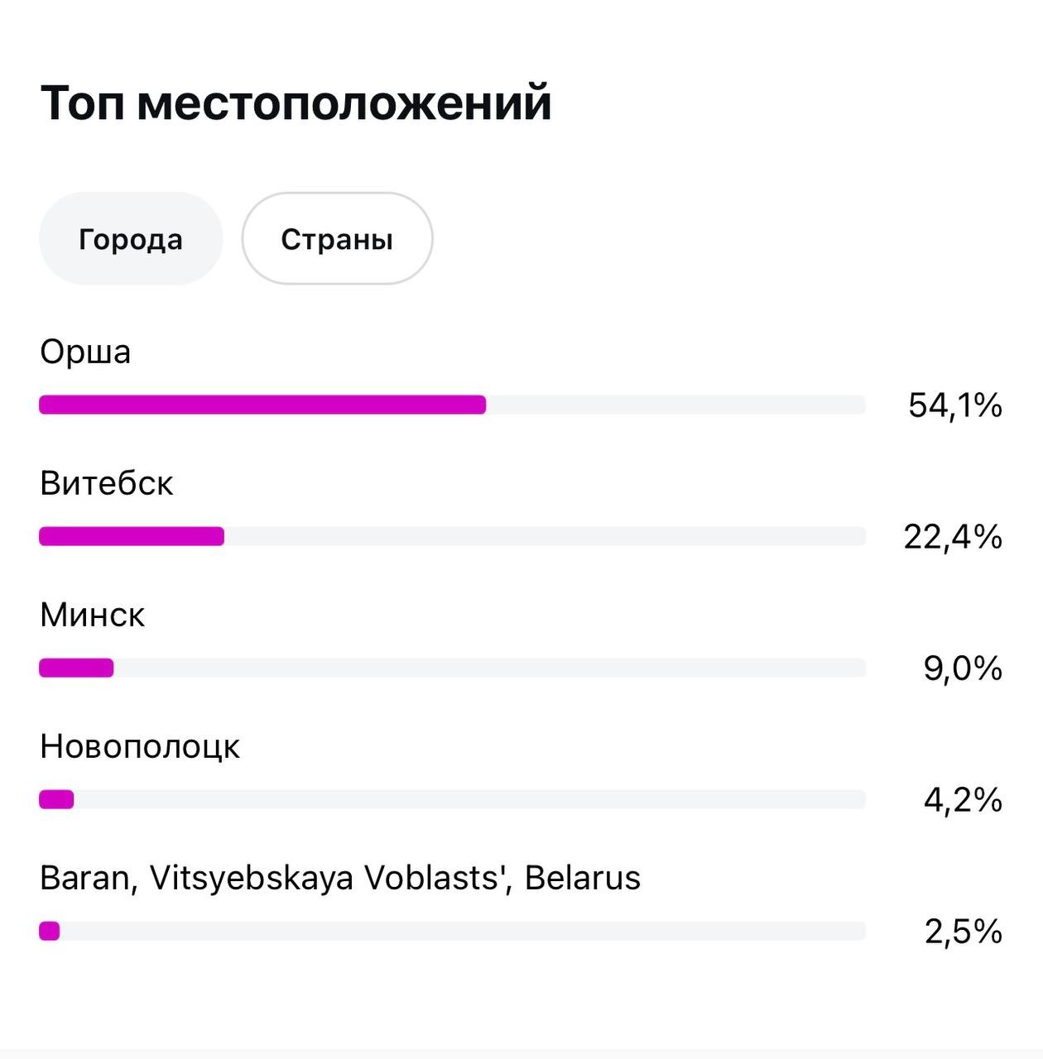This screenshot has height=1059, width=1043.
Task: Click the small magenta bar for Baran
Action: (50, 931)
